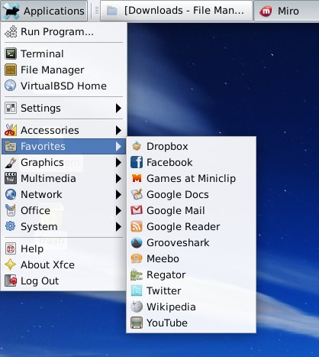Viewport: 319px width, 357px height.
Task: Launch Terminal from the Applications menu
Action: pos(63,54)
